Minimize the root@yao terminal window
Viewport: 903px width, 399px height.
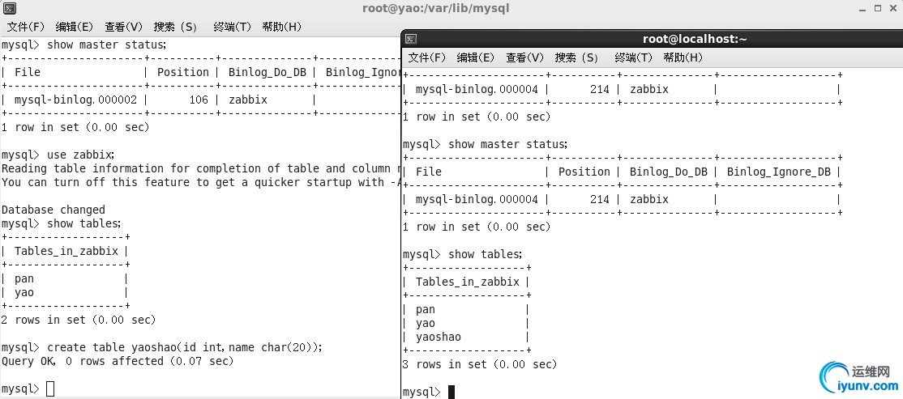(x=862, y=9)
